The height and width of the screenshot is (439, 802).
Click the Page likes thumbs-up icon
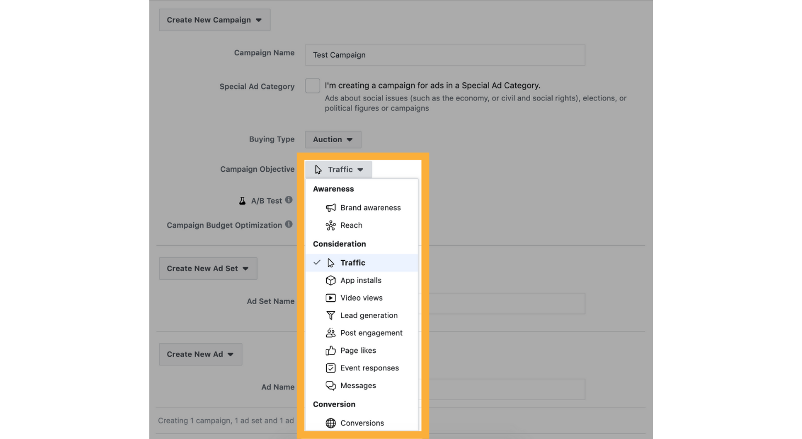331,350
